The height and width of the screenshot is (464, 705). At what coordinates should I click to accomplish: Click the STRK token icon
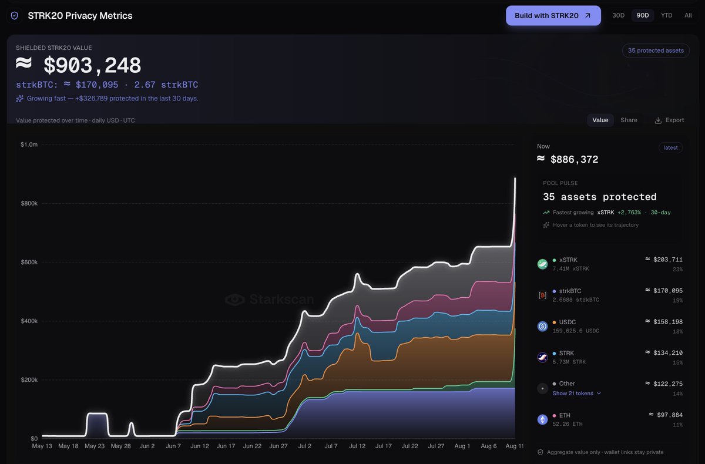pos(543,357)
